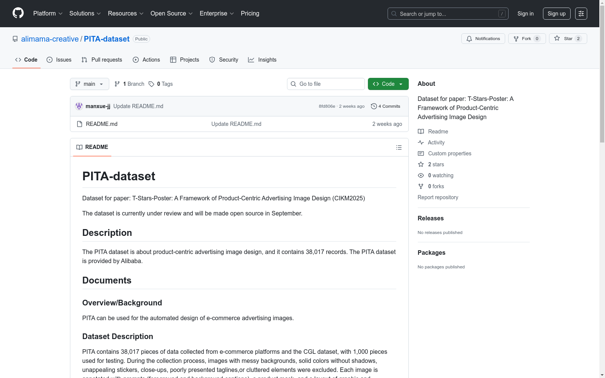Click the search magnifier icon in header

[x=394, y=14]
